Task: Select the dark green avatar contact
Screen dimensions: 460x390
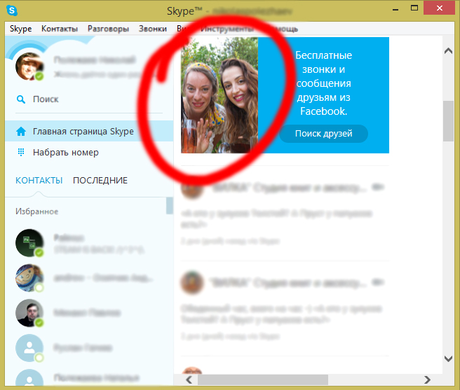Action: pyautogui.click(x=29, y=243)
